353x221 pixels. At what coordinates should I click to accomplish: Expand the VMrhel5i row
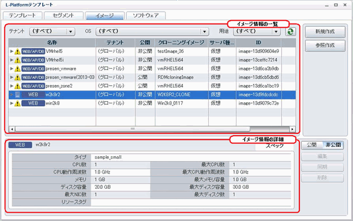[12, 60]
